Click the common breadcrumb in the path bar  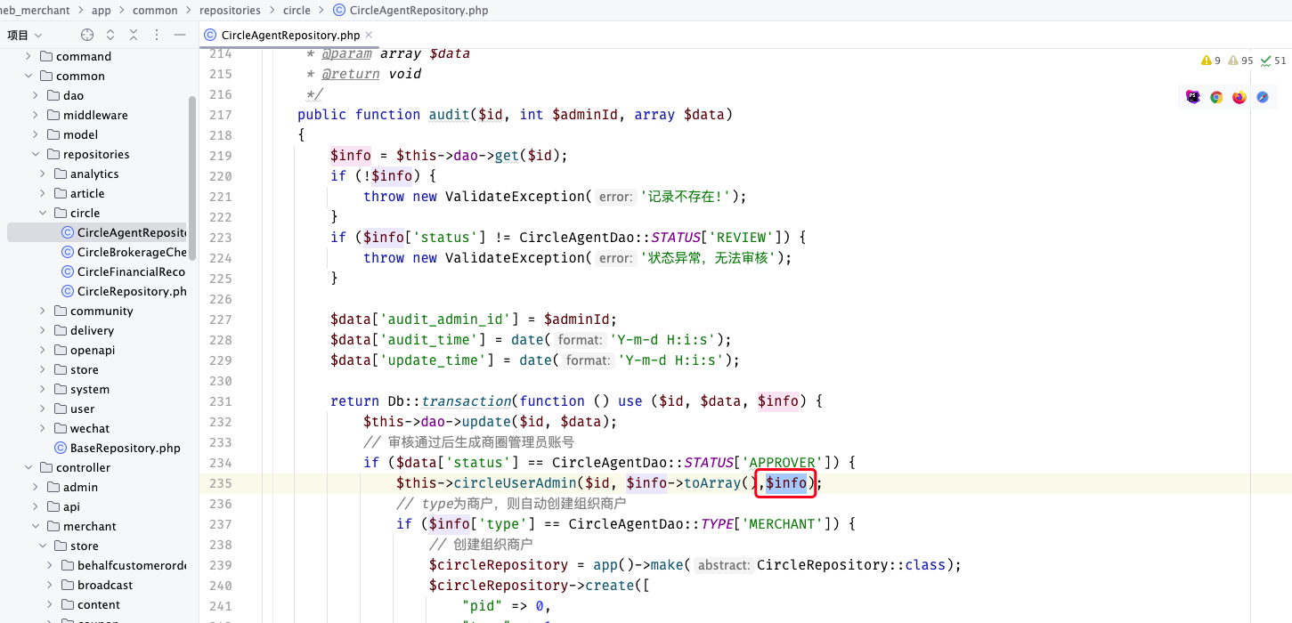point(155,11)
